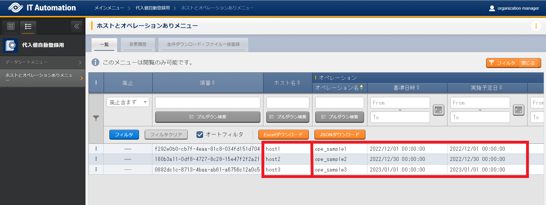Click the JSONダウンロード button
The width and height of the screenshot is (546, 205).
340,134
